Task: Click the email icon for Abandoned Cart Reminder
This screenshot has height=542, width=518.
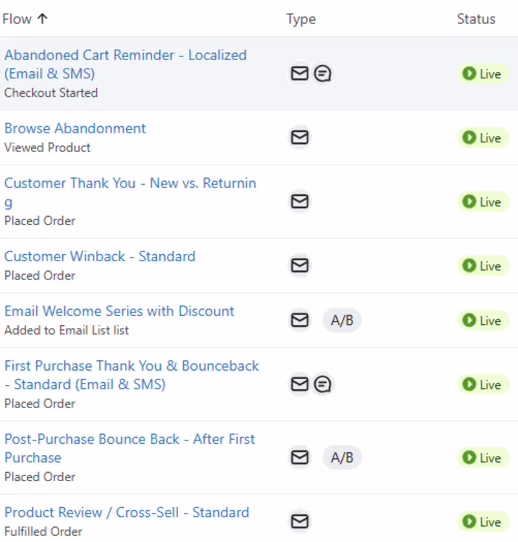Action: coord(299,73)
